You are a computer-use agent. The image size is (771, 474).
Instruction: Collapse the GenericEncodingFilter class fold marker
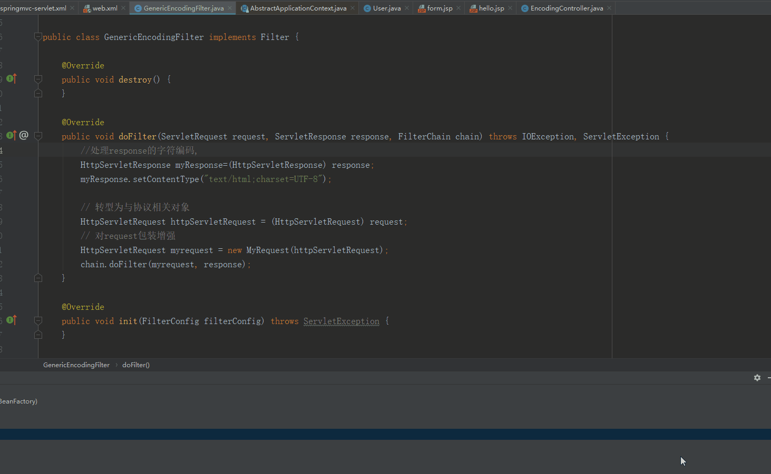(38, 37)
